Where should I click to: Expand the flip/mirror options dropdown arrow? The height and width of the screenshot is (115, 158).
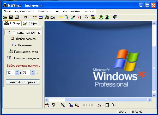point(104,105)
